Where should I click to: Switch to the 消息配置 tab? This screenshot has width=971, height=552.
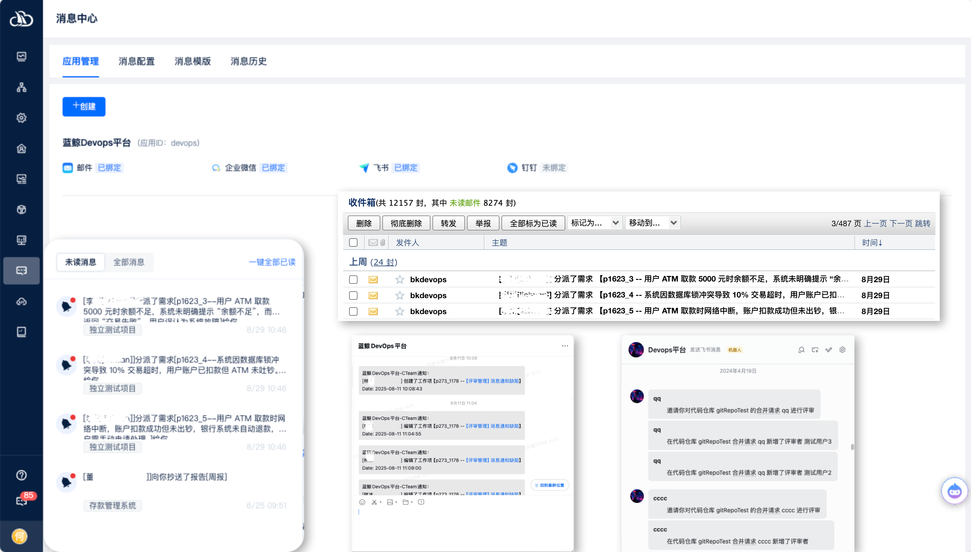coord(136,61)
